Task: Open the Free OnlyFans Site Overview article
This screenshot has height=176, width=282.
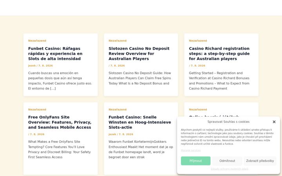Action: click(x=60, y=122)
